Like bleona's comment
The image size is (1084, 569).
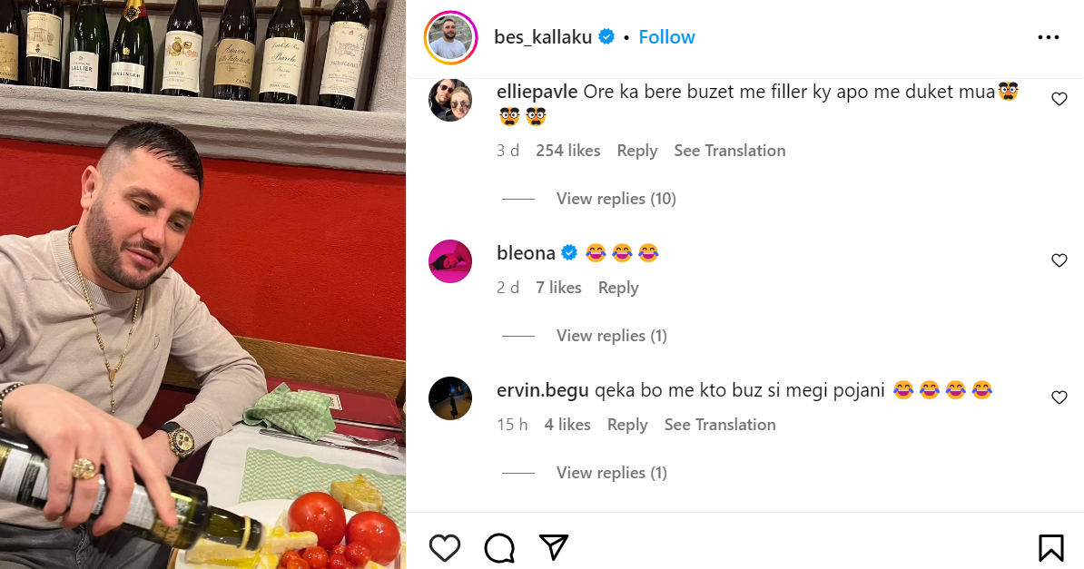[x=1059, y=260]
